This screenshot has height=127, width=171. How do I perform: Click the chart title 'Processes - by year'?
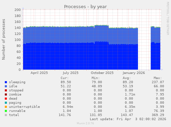(x=85, y=7)
